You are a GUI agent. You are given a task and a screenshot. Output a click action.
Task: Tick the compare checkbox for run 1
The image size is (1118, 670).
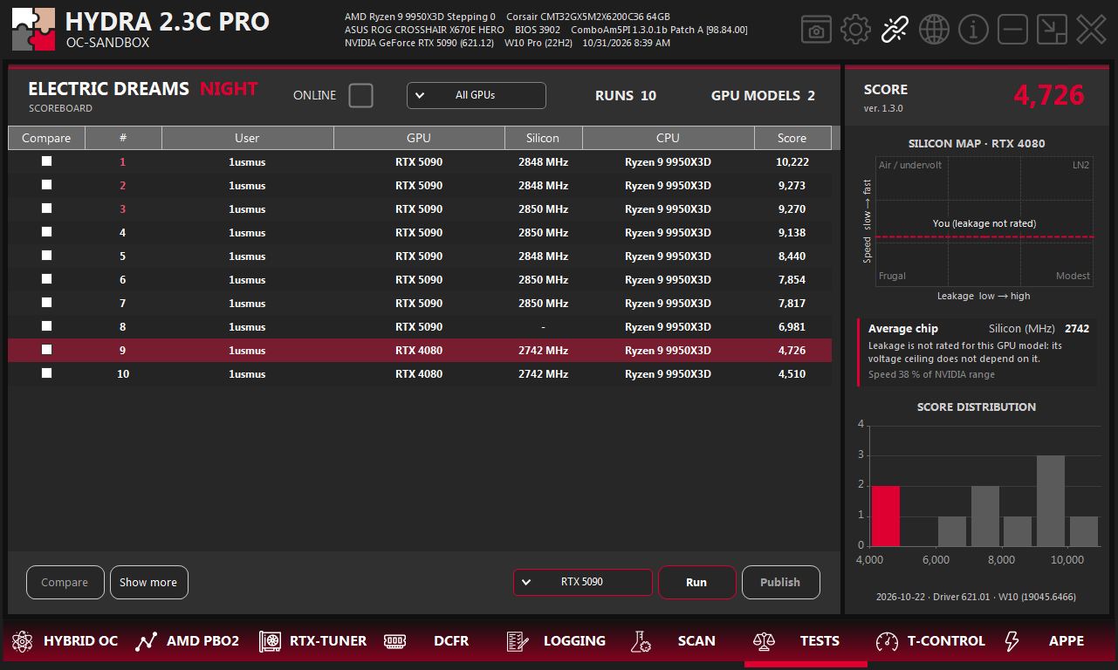coord(46,161)
